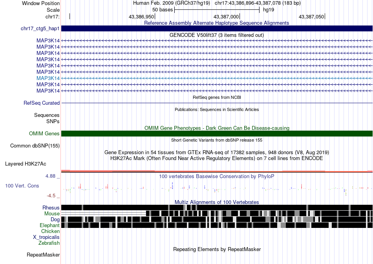373x264 pixels.
Task: Open 100 vertebrates Basewise Conservation by PhyloP title
Action: (x=217, y=176)
